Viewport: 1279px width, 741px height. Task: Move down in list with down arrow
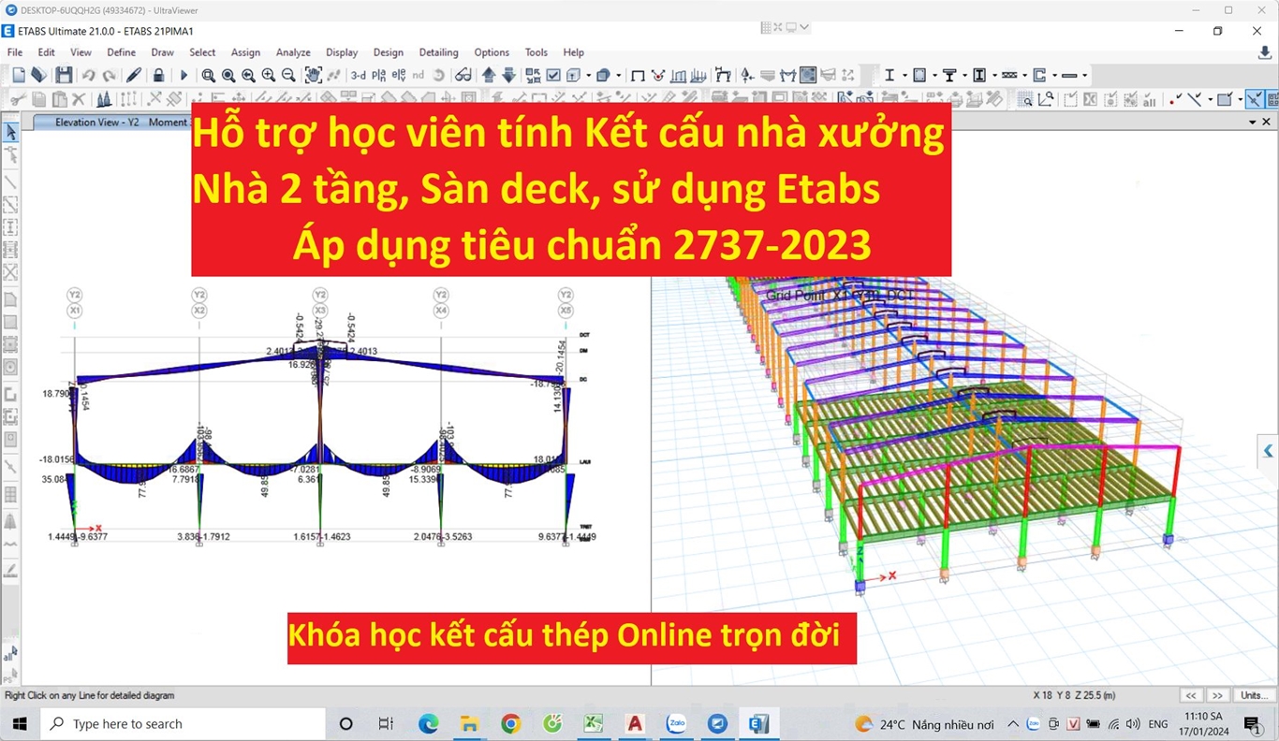pyautogui.click(x=508, y=75)
